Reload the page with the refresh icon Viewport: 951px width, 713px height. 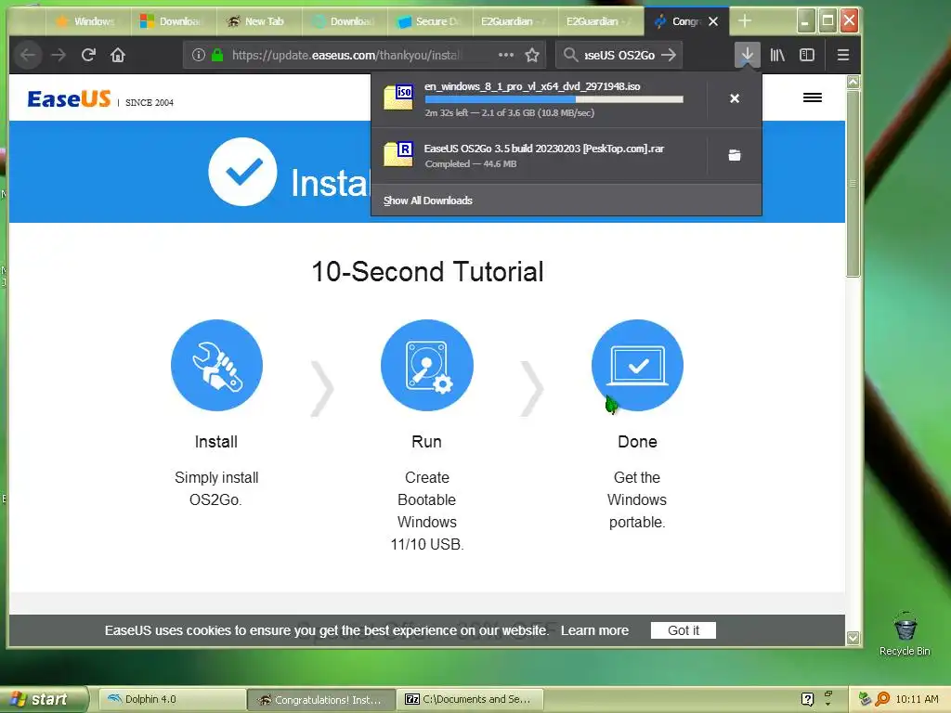click(88, 55)
